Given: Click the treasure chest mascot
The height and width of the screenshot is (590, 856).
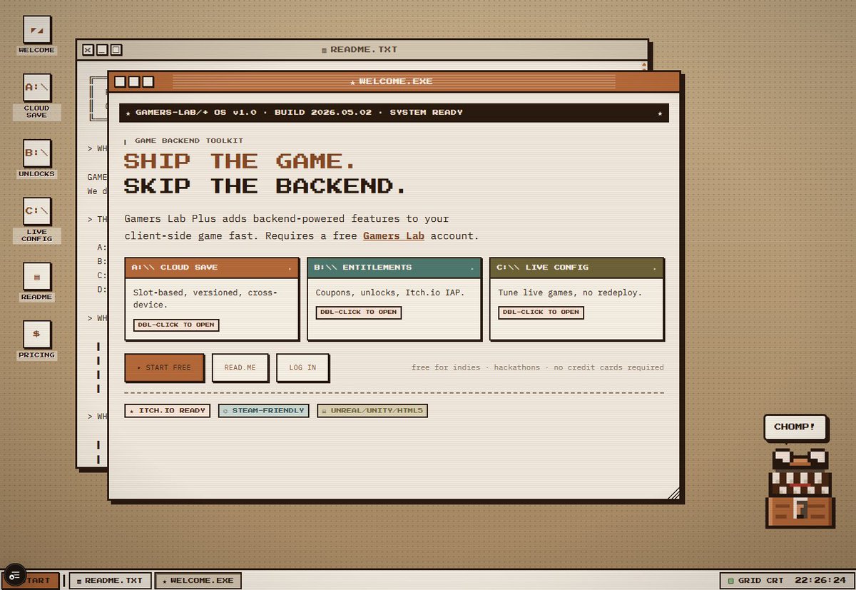Looking at the screenshot, I should 800,488.
